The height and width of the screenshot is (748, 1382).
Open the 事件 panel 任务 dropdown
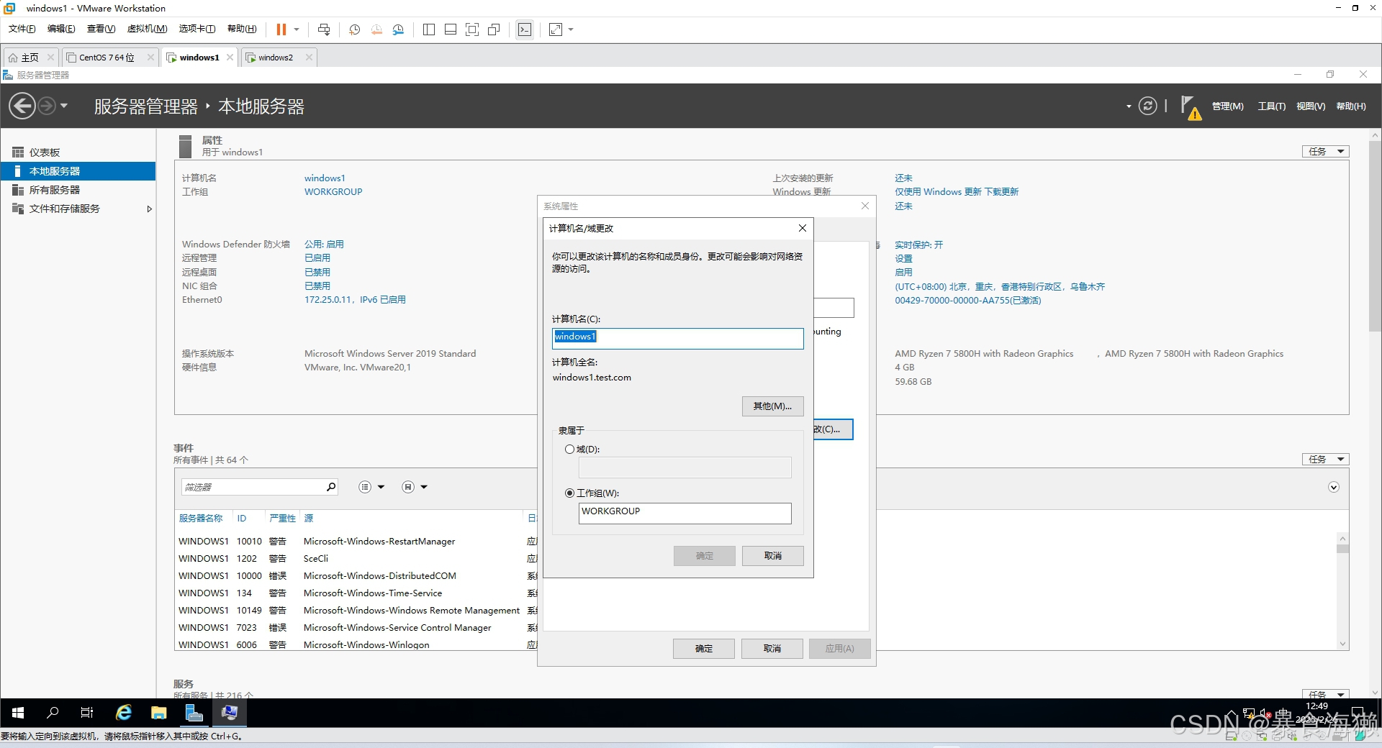click(1326, 459)
